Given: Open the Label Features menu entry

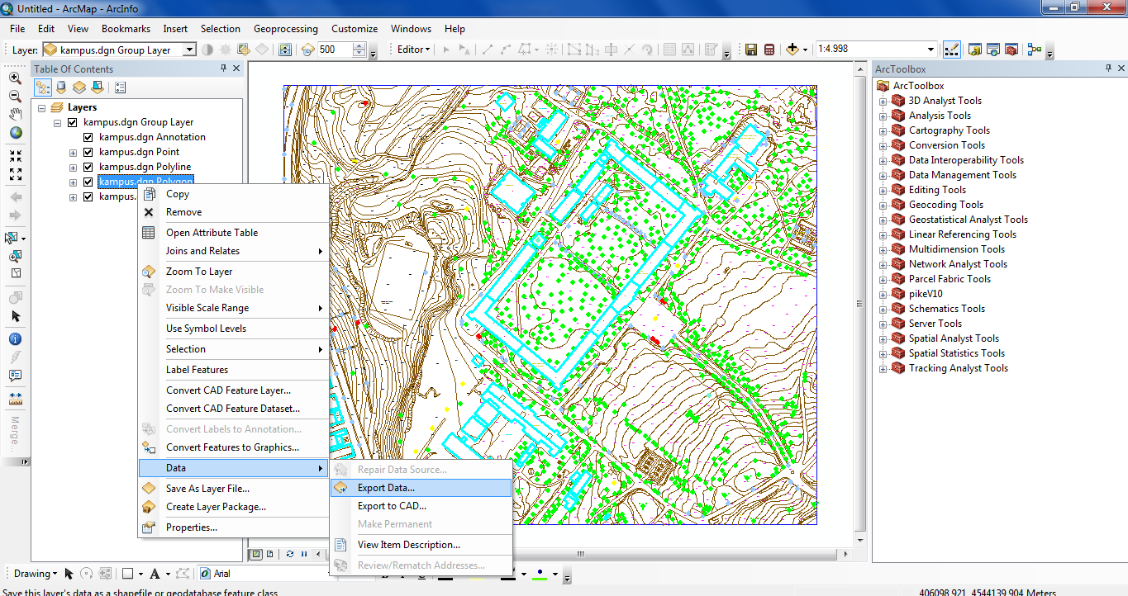Looking at the screenshot, I should coord(233,370).
